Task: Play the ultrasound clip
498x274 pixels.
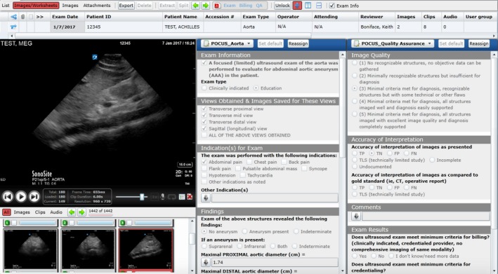Action: click(21, 197)
